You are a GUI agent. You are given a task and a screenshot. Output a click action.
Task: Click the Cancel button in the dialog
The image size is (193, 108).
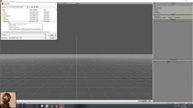point(52,38)
